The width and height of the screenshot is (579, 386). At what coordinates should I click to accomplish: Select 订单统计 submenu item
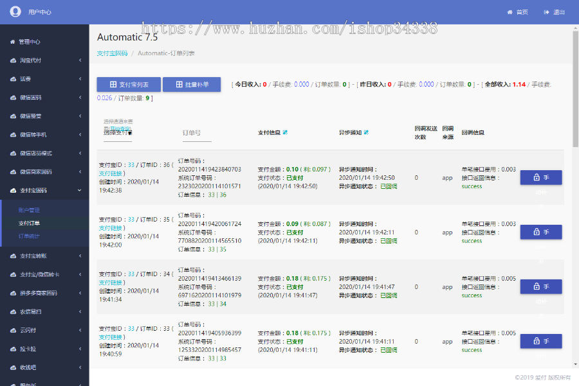click(29, 236)
